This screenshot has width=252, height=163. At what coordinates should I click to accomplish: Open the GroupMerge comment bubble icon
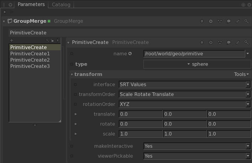pos(229,21)
